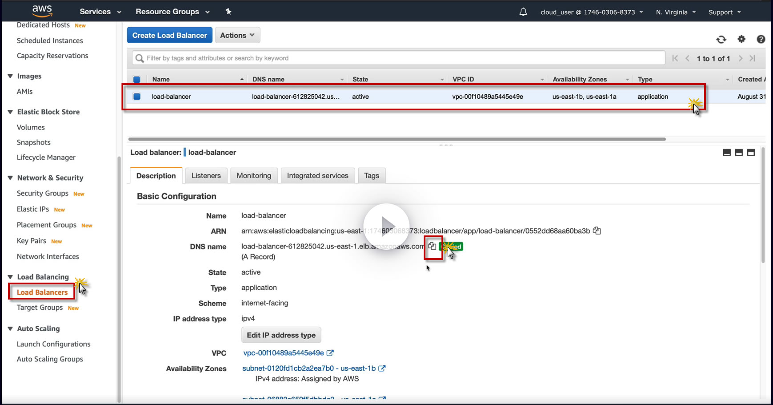Collapse the Network & Security section
The image size is (773, 405).
pos(10,178)
